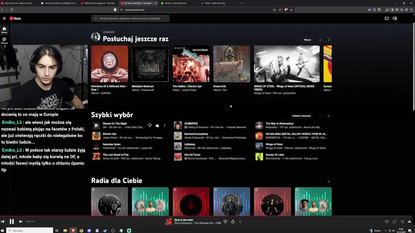Focus the Szukaj utworów search field
The width and height of the screenshot is (415, 233).
pyautogui.click(x=130, y=18)
